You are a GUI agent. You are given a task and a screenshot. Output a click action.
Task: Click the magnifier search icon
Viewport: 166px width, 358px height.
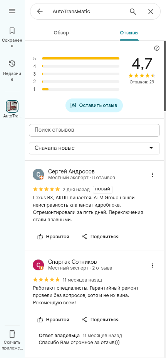(133, 12)
